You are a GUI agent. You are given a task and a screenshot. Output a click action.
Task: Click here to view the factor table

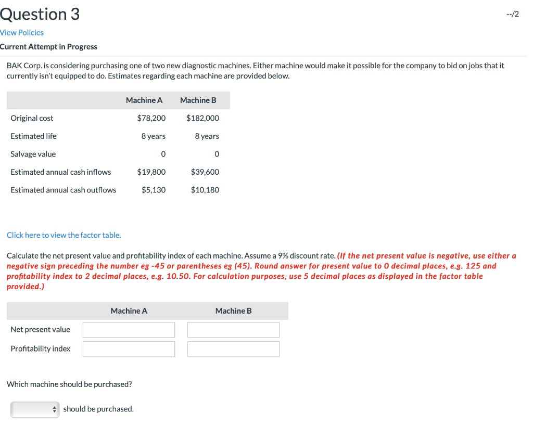[x=64, y=235]
